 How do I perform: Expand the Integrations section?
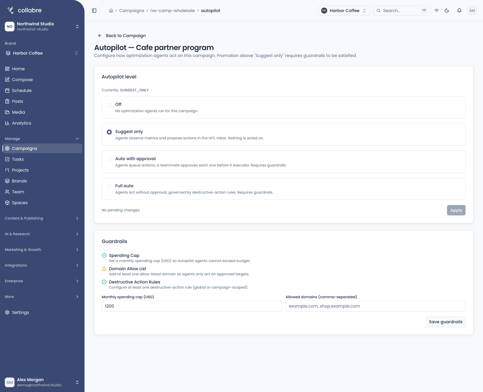click(x=42, y=265)
